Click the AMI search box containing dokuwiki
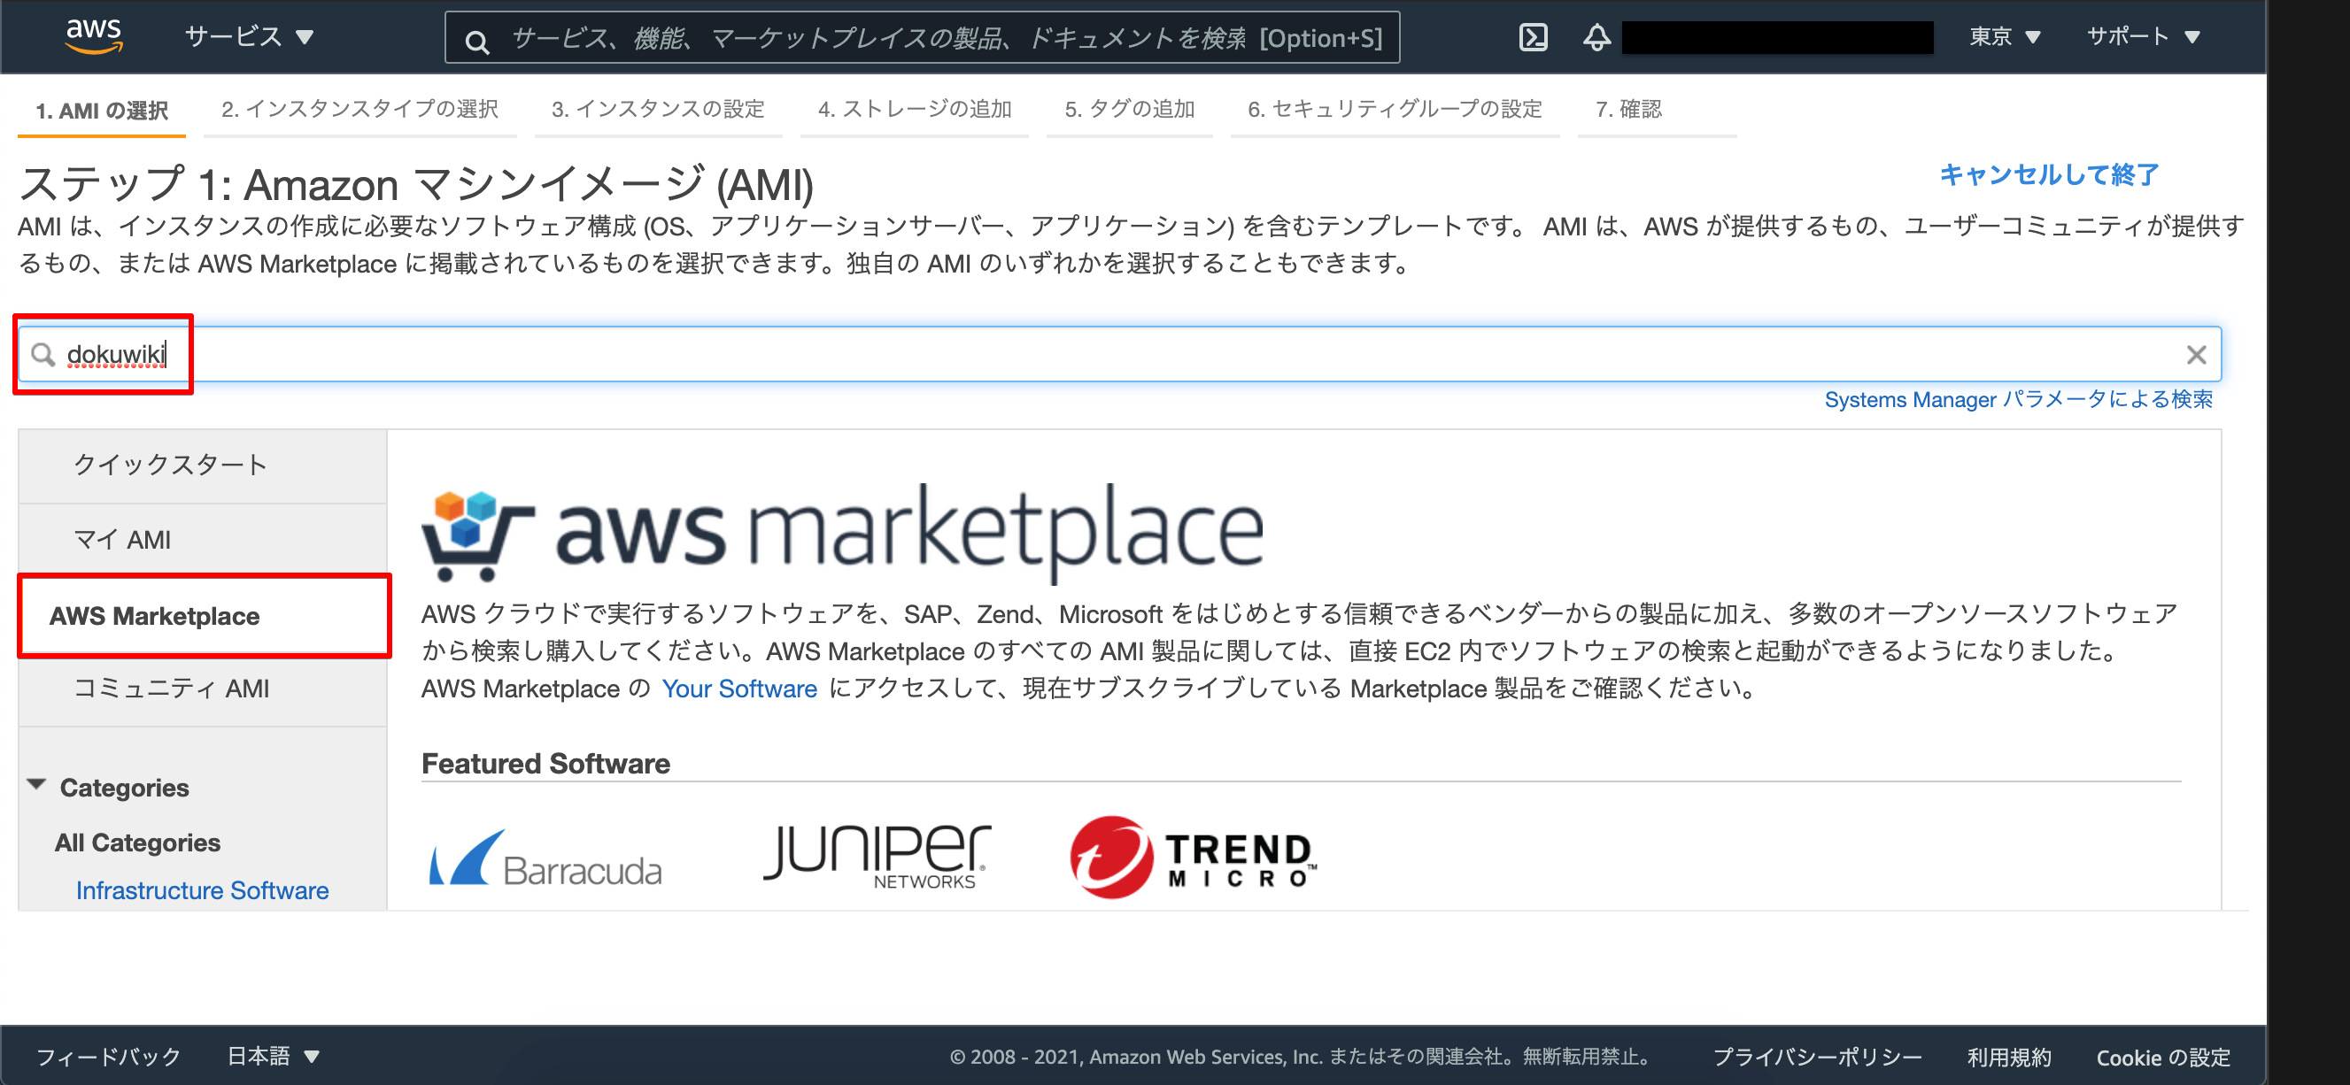The image size is (2350, 1085). click(1119, 354)
